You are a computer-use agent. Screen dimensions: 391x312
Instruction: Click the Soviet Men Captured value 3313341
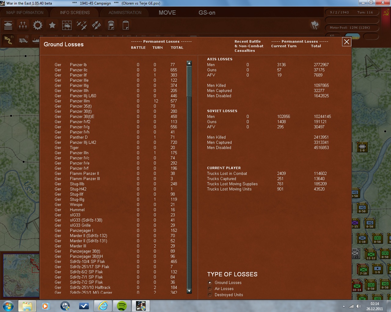tap(321, 142)
